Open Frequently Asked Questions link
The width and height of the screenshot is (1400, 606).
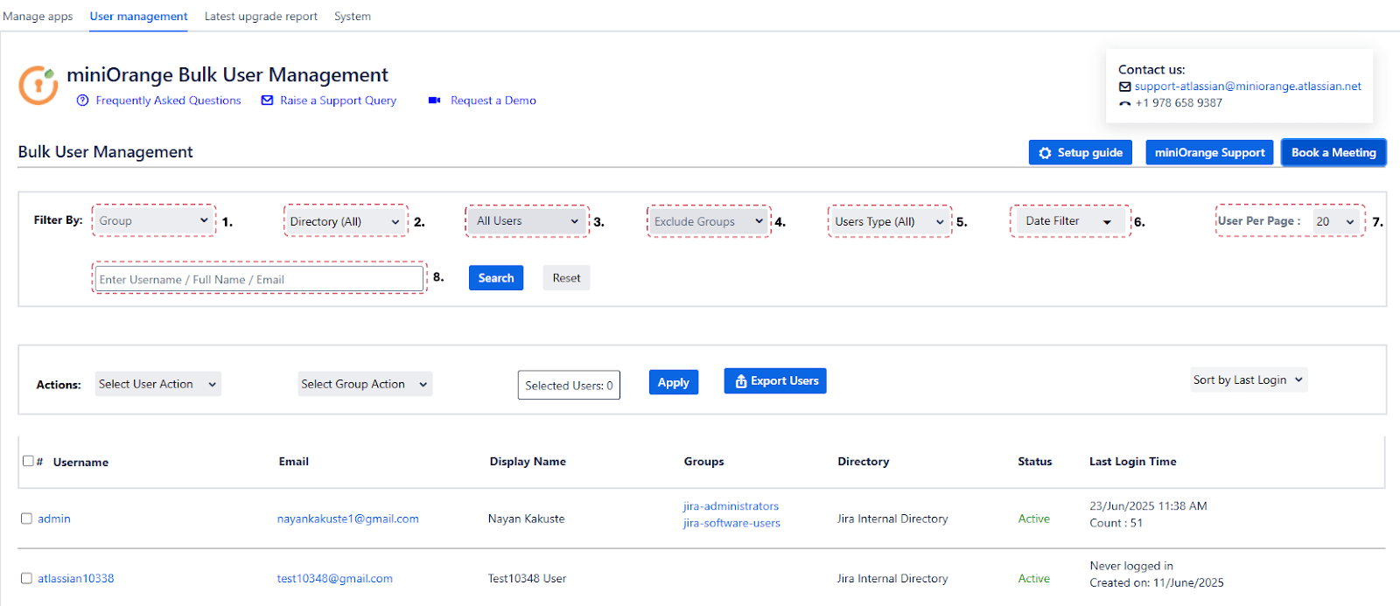click(168, 101)
